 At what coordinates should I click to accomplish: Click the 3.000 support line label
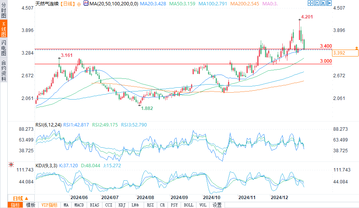pyautogui.click(x=326, y=61)
